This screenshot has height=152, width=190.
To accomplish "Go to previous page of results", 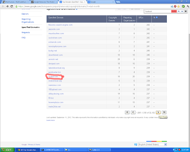I will point(133,112).
